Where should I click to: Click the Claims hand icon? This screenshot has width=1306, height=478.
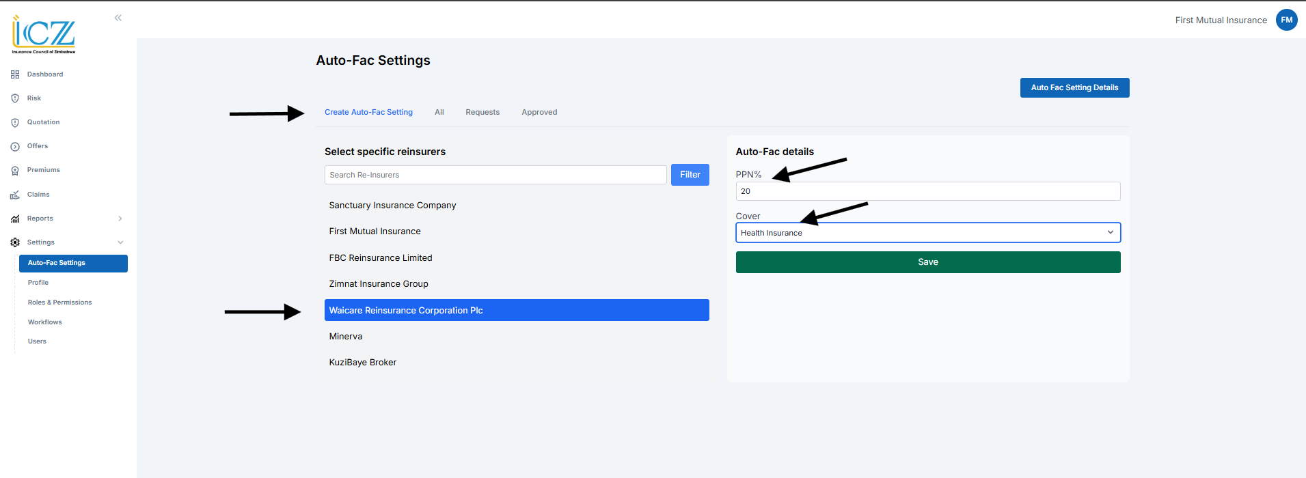coord(15,195)
